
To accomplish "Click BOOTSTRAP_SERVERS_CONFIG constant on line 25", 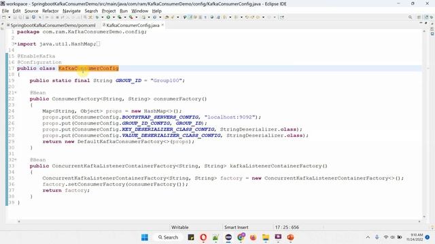I will click(x=160, y=117).
